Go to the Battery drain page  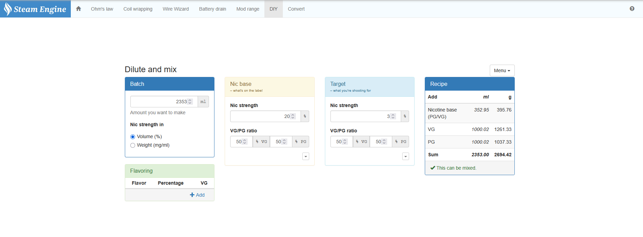coord(212,9)
